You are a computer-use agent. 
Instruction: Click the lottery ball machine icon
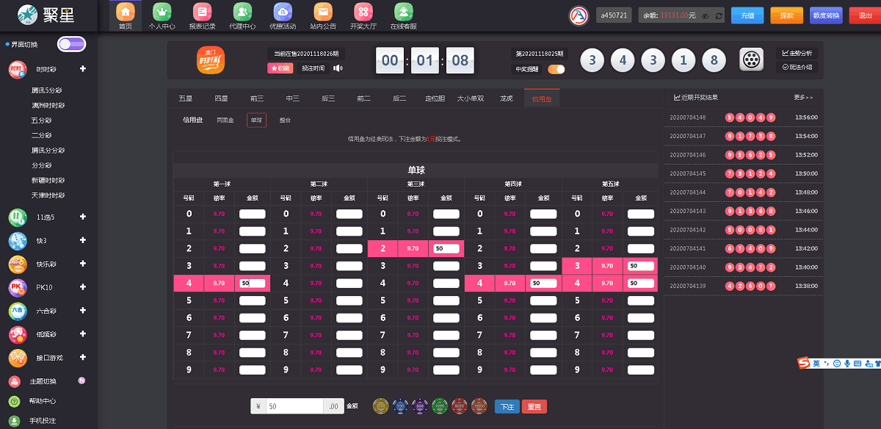point(751,60)
